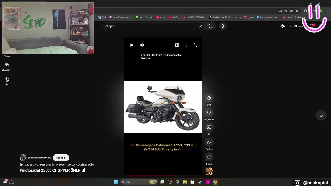331x186 pixels.
Task: Open the 'Rodin - Free AI 3D' bookmark
Action: tap(221, 17)
